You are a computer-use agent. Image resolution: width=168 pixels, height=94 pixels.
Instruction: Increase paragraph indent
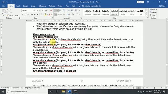point(72,10)
